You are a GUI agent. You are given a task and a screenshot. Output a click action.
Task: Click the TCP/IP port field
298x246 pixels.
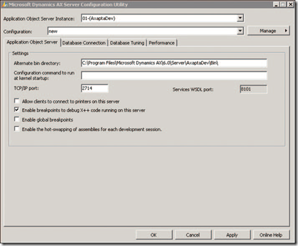94,88
